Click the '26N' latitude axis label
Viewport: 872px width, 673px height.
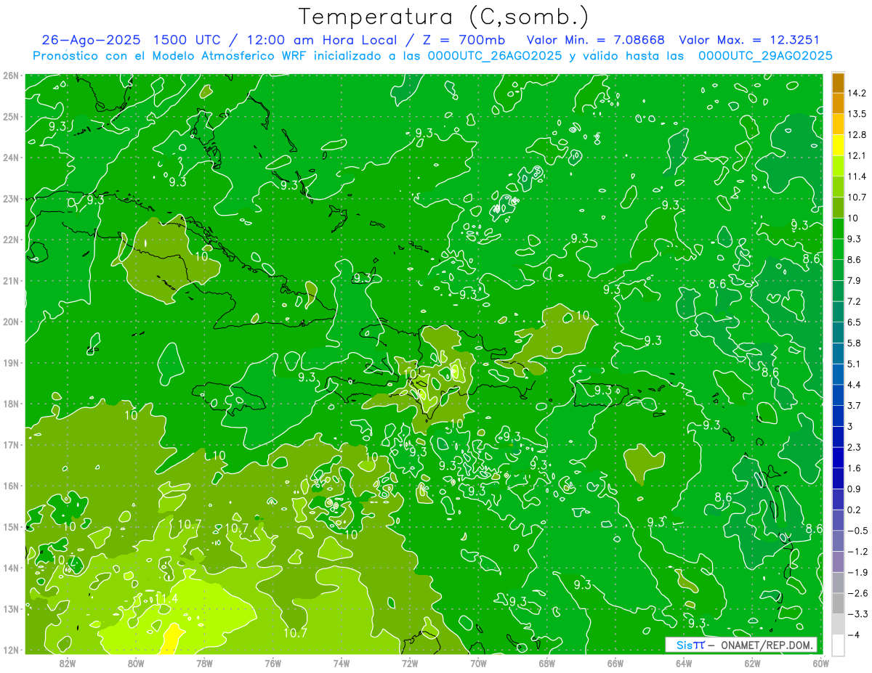(x=11, y=76)
